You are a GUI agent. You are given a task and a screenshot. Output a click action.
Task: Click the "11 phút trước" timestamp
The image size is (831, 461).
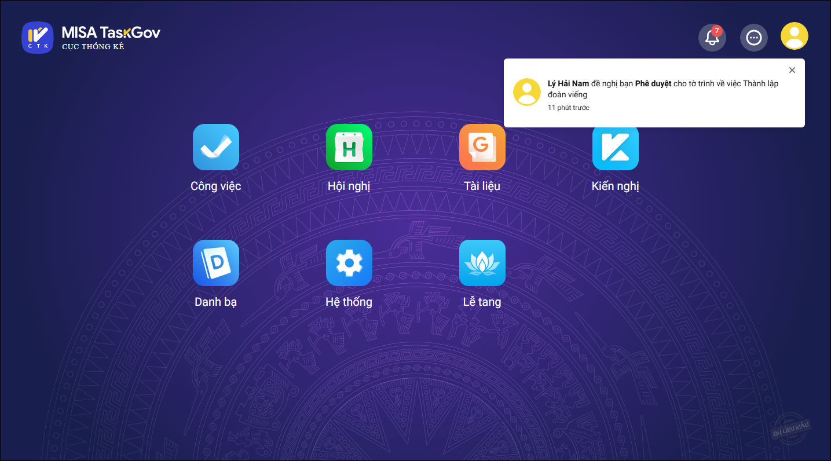[568, 108]
